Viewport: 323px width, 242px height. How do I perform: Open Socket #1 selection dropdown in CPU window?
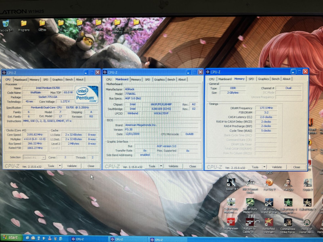pos(34,157)
